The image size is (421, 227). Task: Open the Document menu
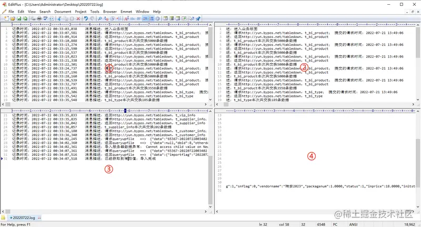point(63,12)
